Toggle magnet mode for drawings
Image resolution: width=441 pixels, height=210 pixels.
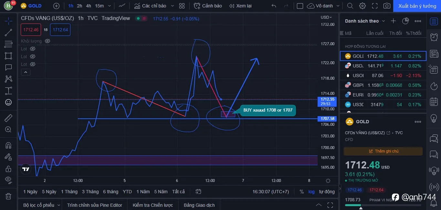coord(8,145)
